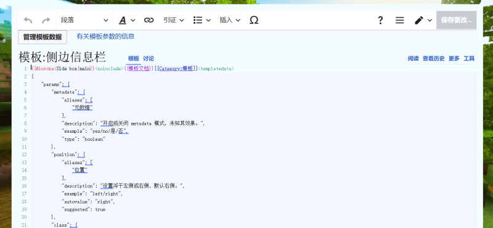Click the redo arrow icon
The width and height of the screenshot is (493, 228).
point(46,20)
